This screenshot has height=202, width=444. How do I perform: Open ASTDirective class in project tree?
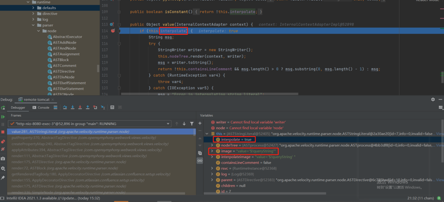tap(64, 72)
